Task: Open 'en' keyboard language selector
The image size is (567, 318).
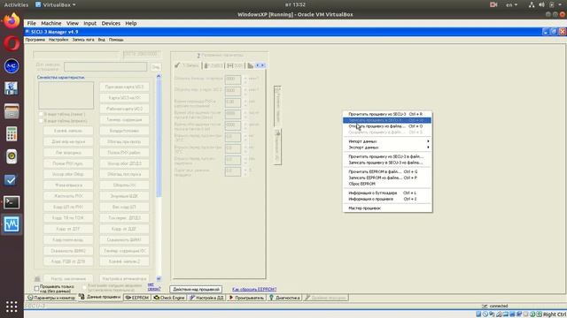Action: pyautogui.click(x=511, y=4)
